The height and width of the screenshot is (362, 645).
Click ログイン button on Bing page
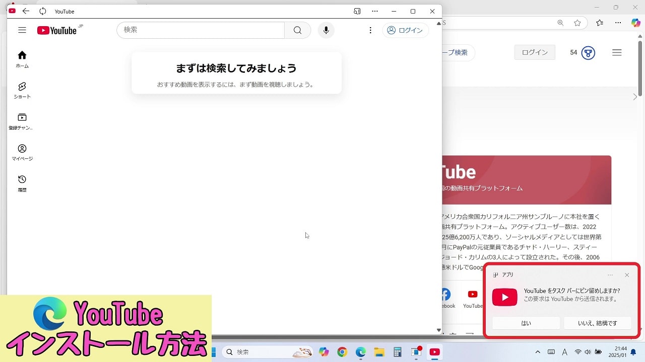tap(535, 52)
